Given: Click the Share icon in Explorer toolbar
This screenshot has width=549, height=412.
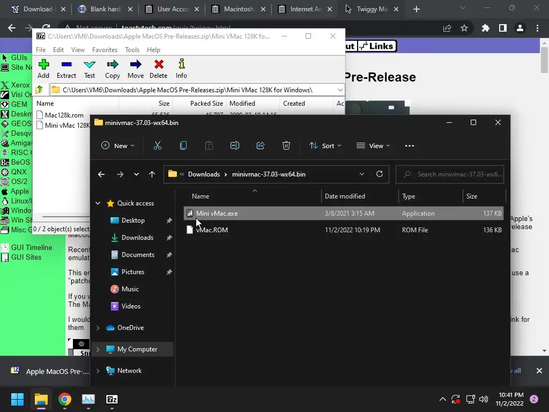Looking at the screenshot, I should [261, 146].
